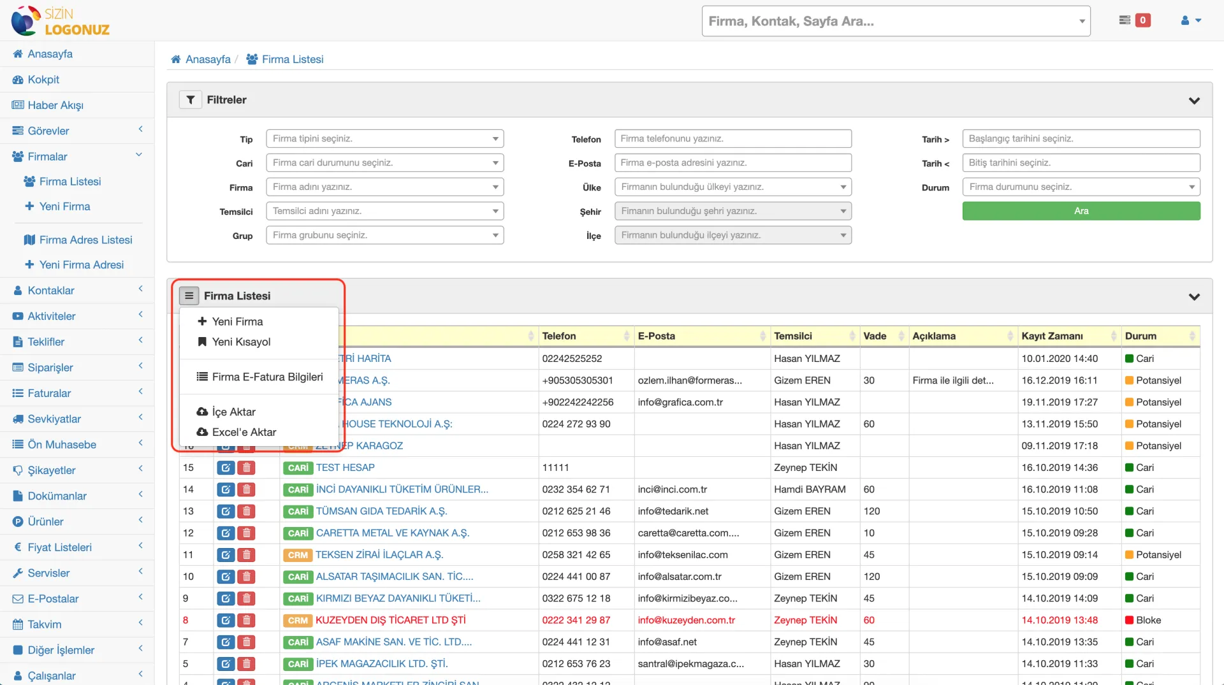Select Yeni Kısayol menu entry
This screenshot has width=1224, height=685.
234,342
